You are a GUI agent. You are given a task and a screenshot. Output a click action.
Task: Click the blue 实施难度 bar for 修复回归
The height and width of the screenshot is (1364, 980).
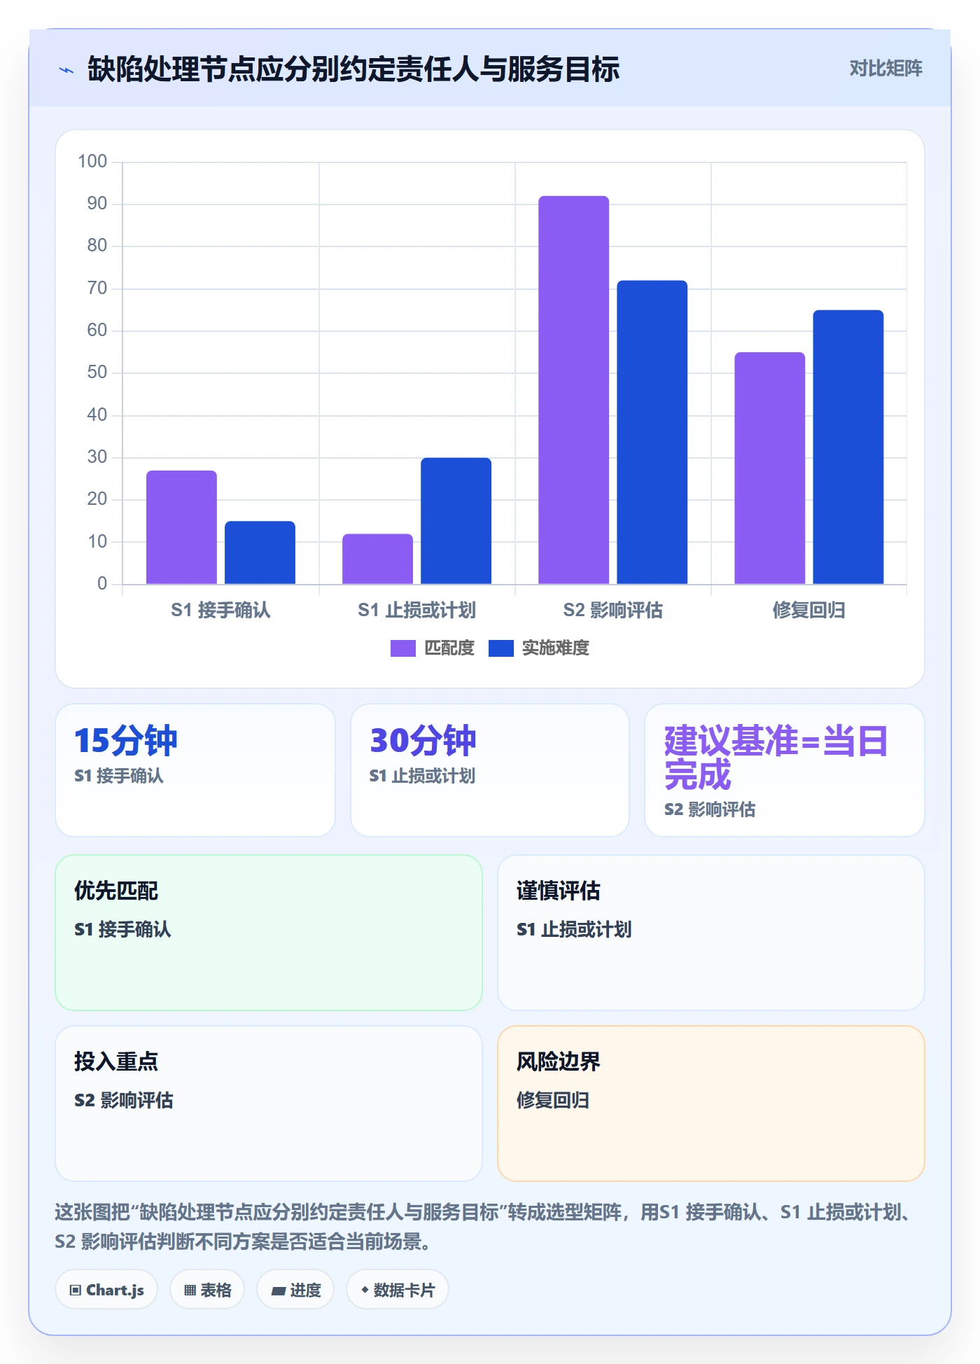click(848, 447)
